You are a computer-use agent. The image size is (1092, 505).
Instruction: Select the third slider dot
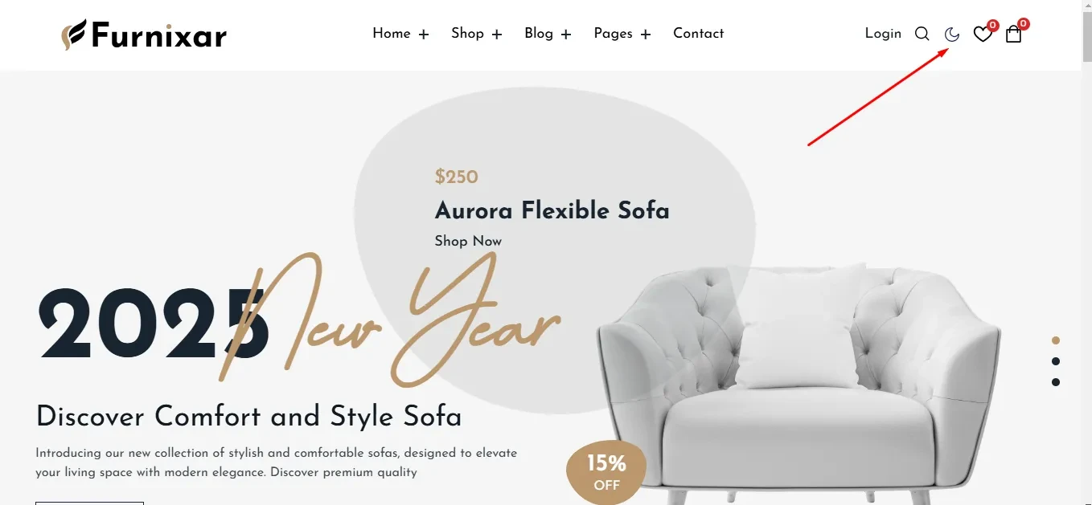(1056, 382)
